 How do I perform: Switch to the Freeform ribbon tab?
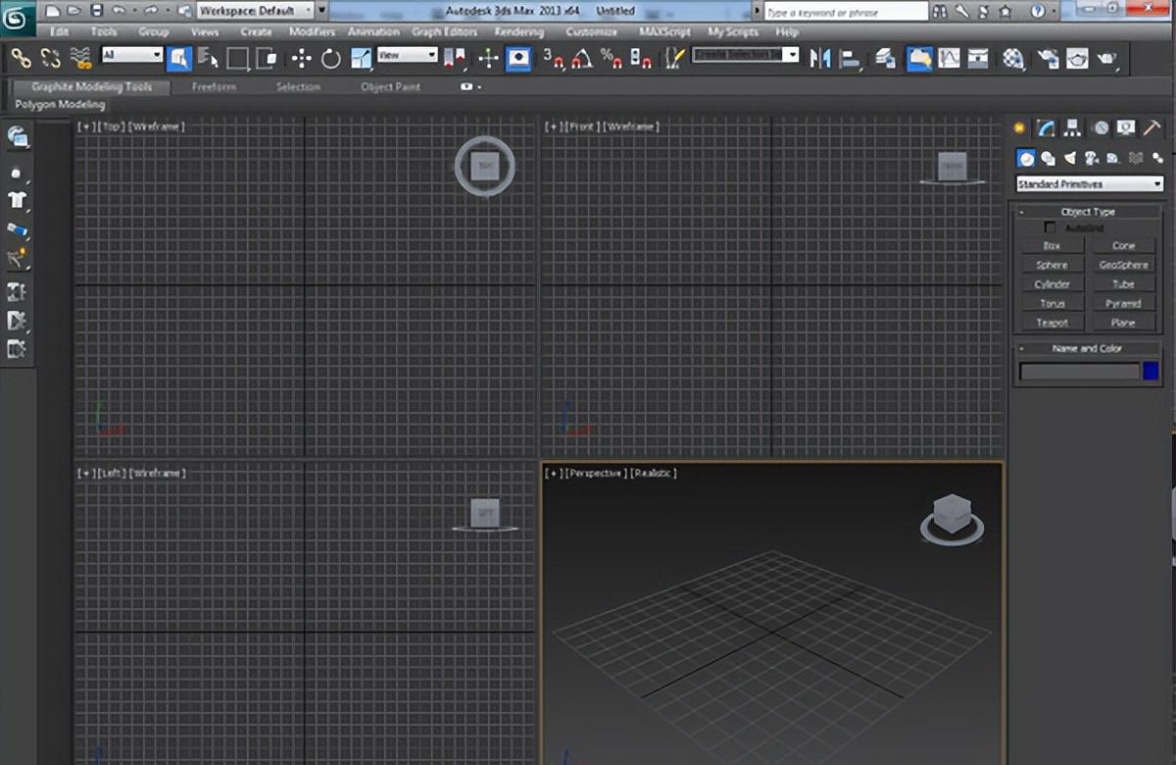pyautogui.click(x=214, y=86)
